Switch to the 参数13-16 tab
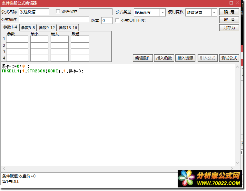Image resolution: width=246 pixels, height=191 pixels. coord(68,28)
